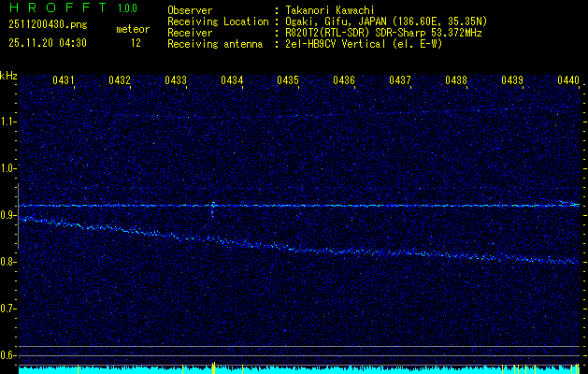
Task: Select the 0.9 frequency axis label
Action: click(x=8, y=215)
